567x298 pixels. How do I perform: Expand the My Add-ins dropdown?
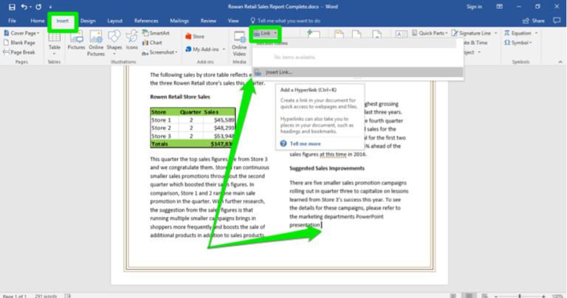(x=224, y=49)
